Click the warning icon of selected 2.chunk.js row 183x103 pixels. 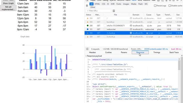88,33
